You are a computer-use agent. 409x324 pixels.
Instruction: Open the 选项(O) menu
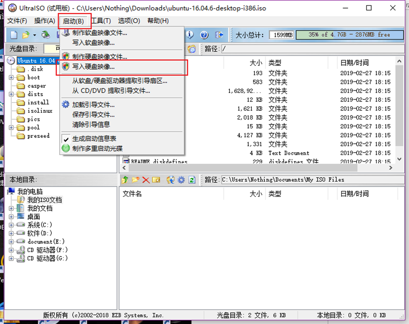[129, 21]
